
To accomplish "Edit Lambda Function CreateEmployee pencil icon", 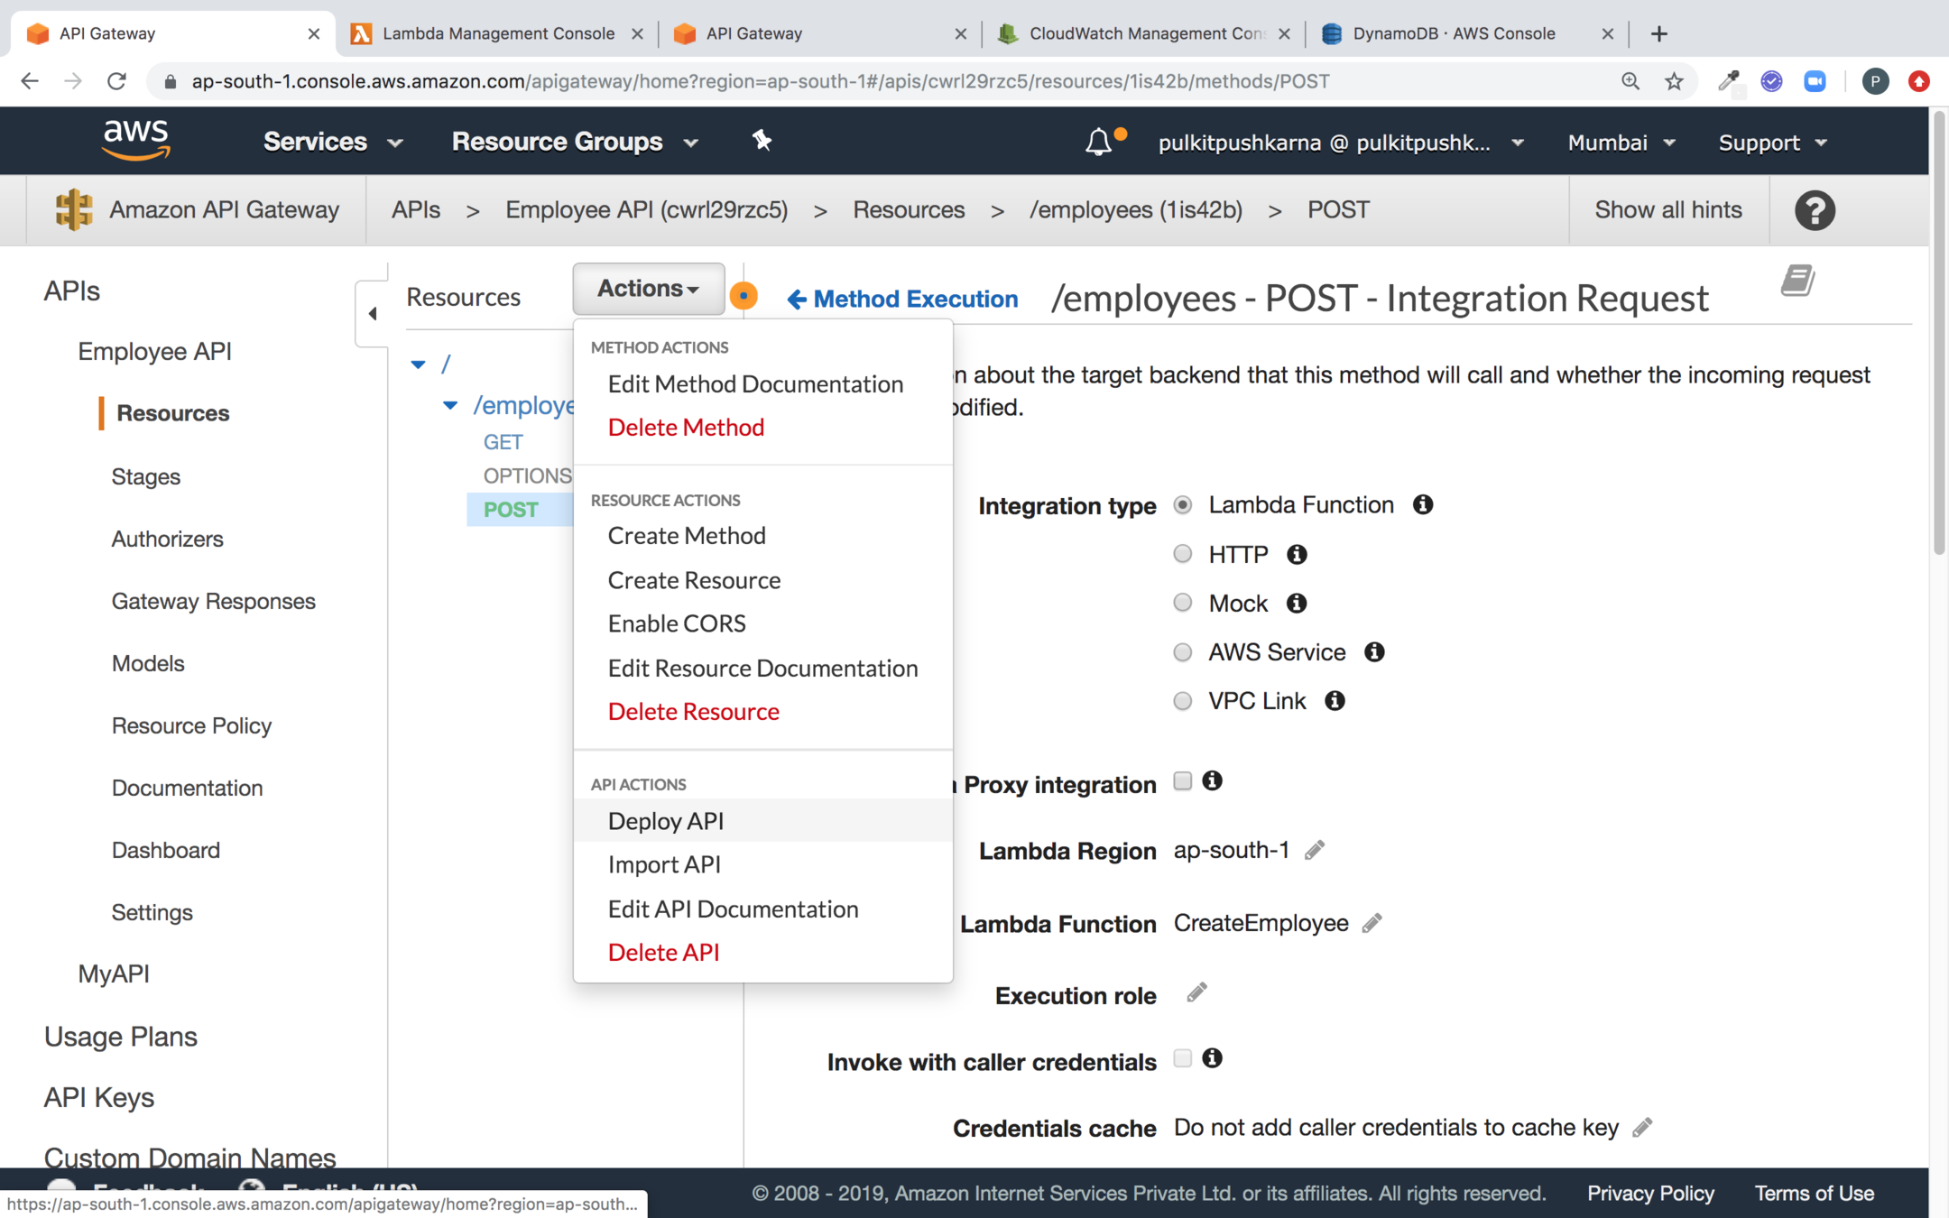I will coord(1372,923).
